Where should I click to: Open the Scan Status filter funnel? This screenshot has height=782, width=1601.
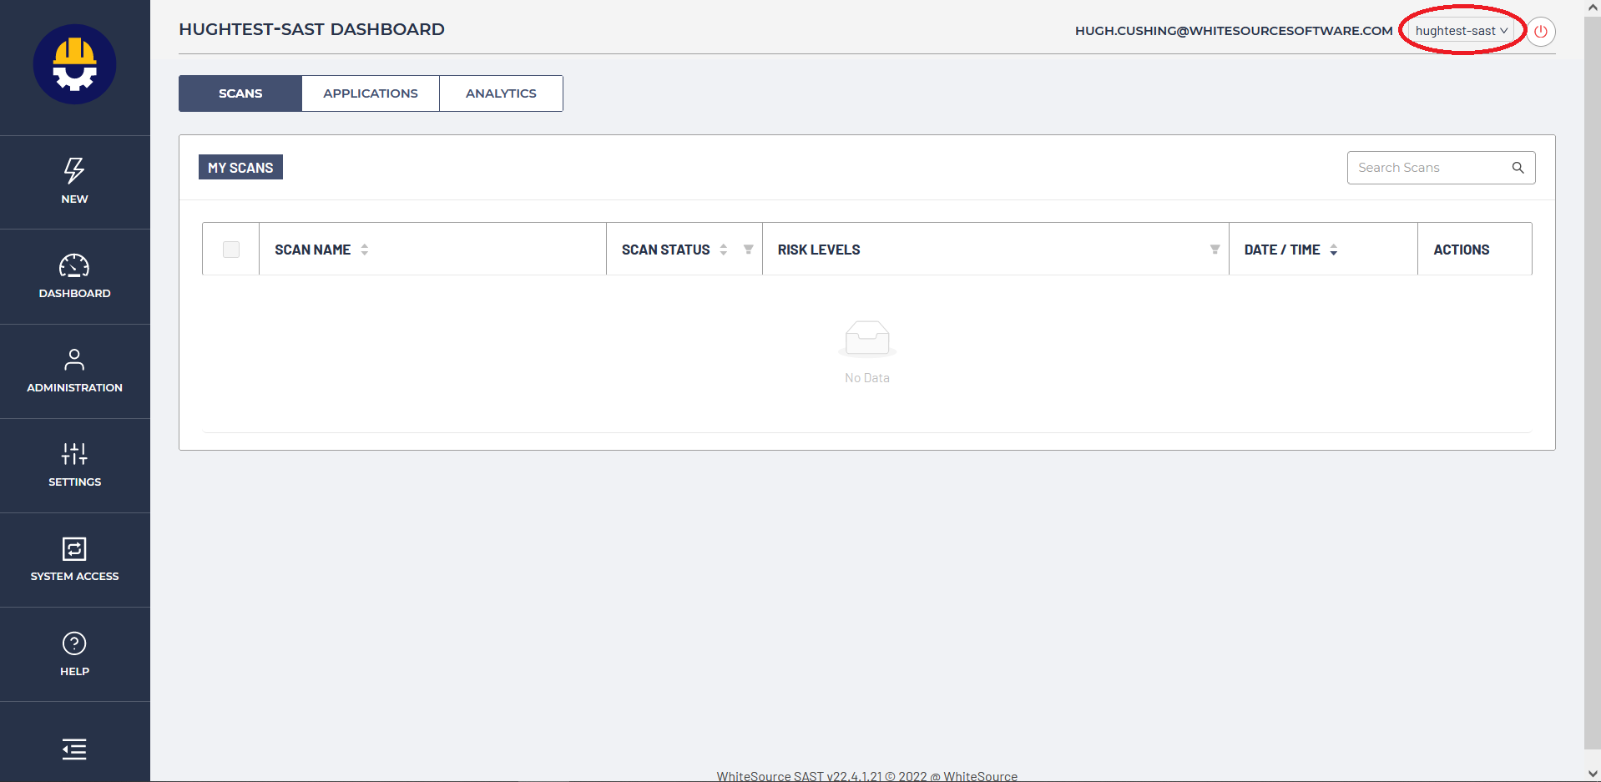(x=749, y=250)
